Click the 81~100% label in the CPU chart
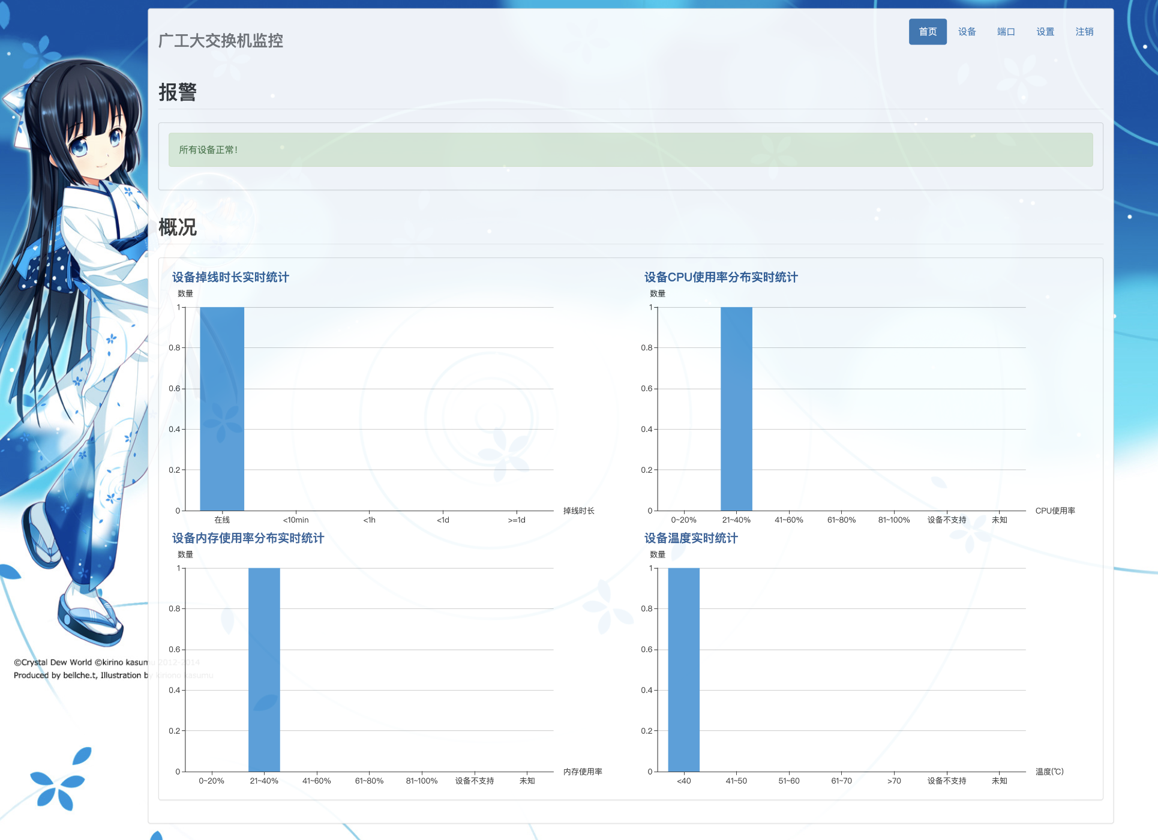 pyautogui.click(x=894, y=520)
